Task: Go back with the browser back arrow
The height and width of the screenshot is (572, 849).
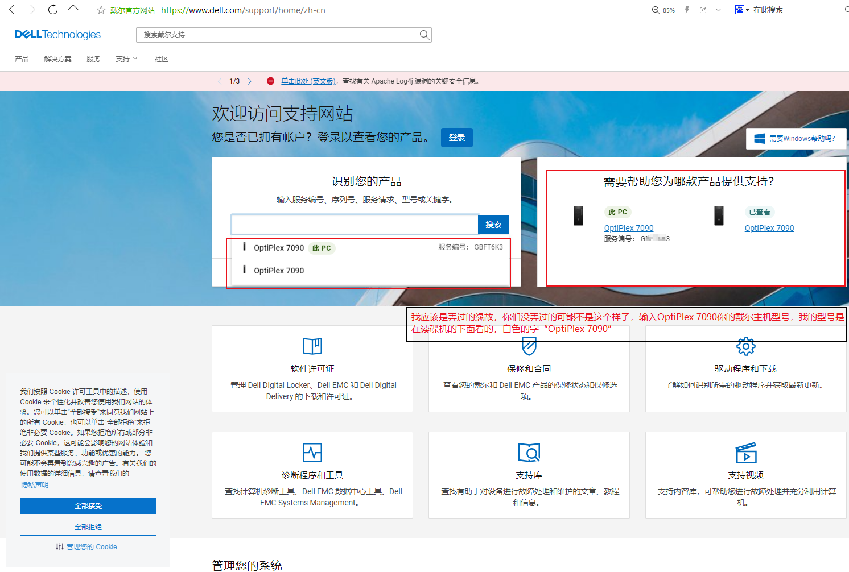Action: point(12,10)
